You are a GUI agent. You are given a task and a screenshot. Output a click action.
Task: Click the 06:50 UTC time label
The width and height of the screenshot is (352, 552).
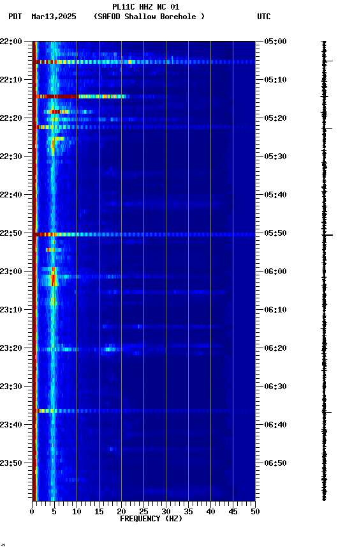coord(275,463)
